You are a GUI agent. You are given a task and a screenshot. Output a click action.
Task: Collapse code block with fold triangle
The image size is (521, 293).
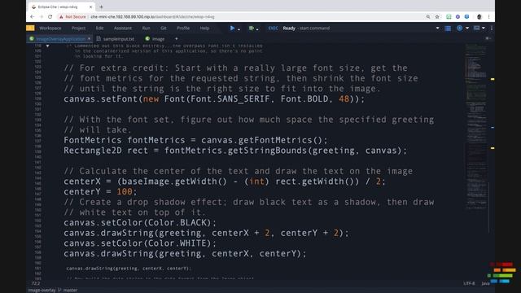[47, 46]
